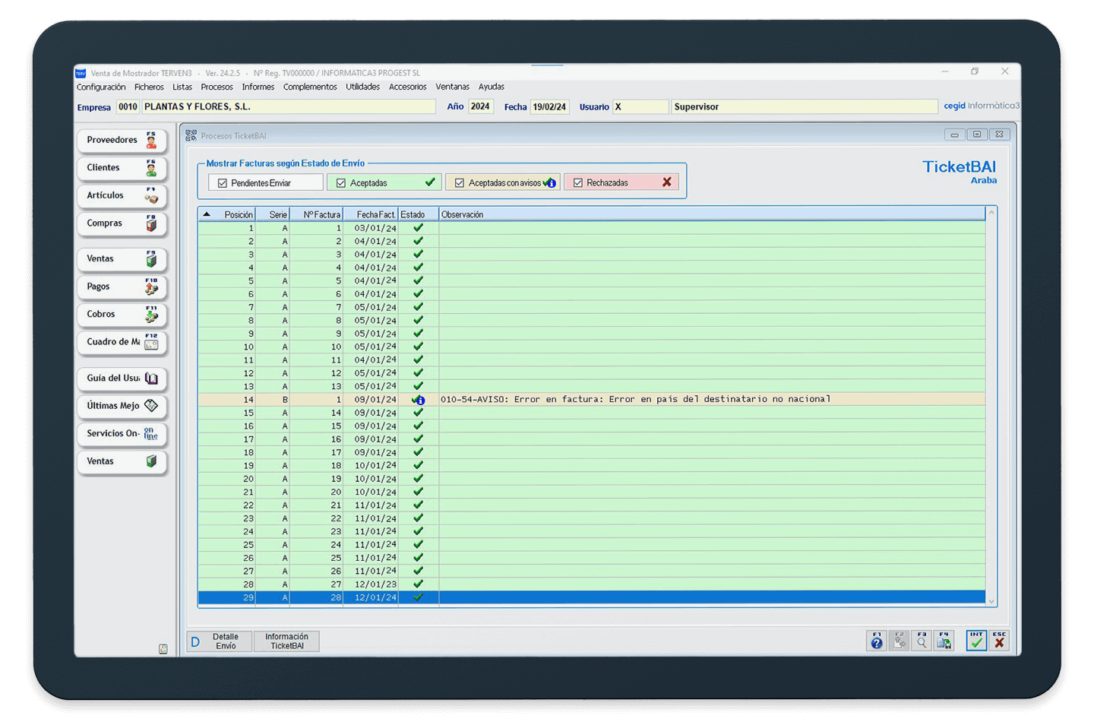Click the scrollbar down arrow in the invoice list
The width and height of the screenshot is (1094, 722).
(991, 601)
